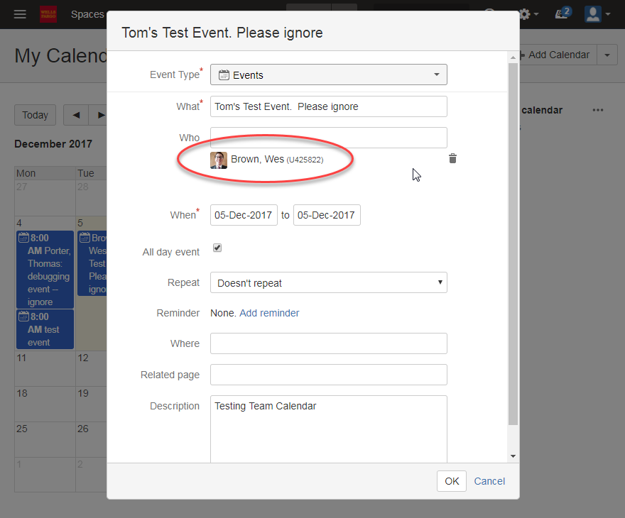The width and height of the screenshot is (625, 518).
Task: Open the Repeat dropdown
Action: (x=328, y=282)
